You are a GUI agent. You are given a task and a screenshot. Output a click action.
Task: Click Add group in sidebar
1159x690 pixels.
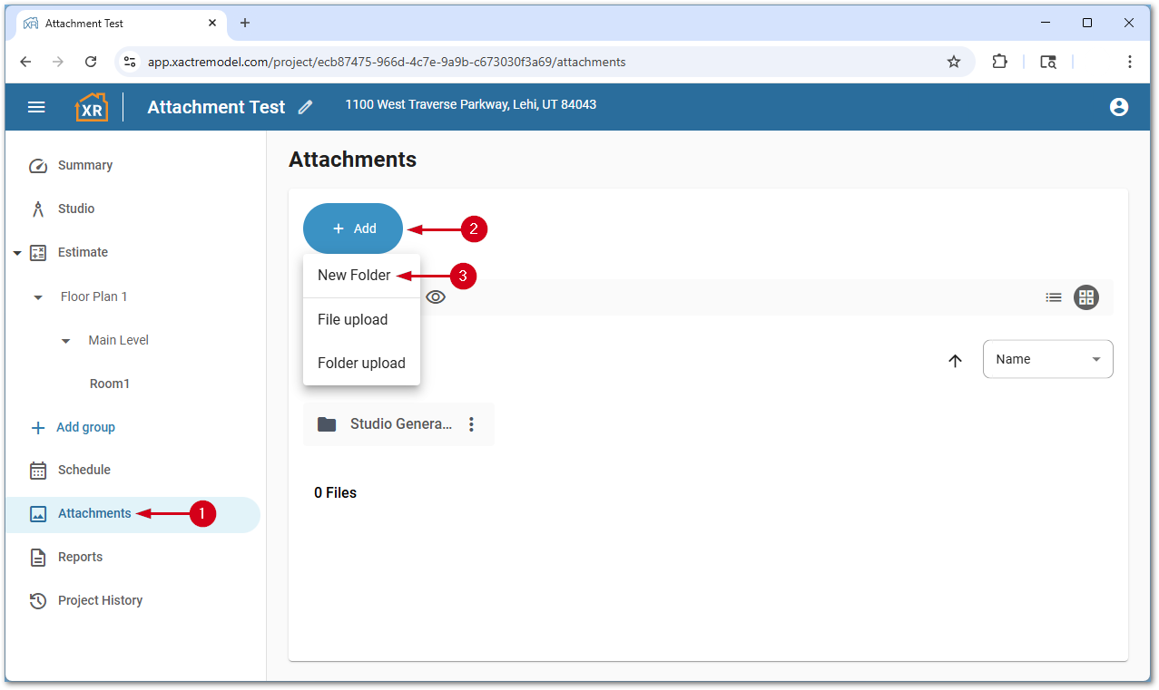[x=85, y=427]
